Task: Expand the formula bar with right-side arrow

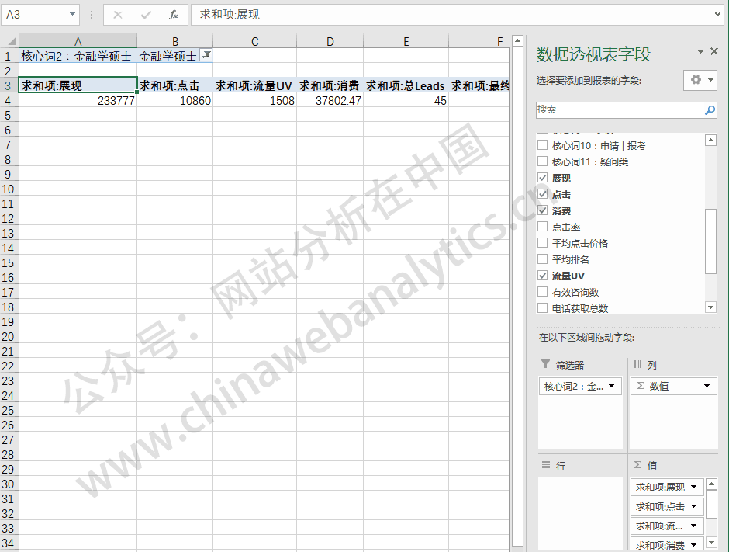Action: [717, 15]
